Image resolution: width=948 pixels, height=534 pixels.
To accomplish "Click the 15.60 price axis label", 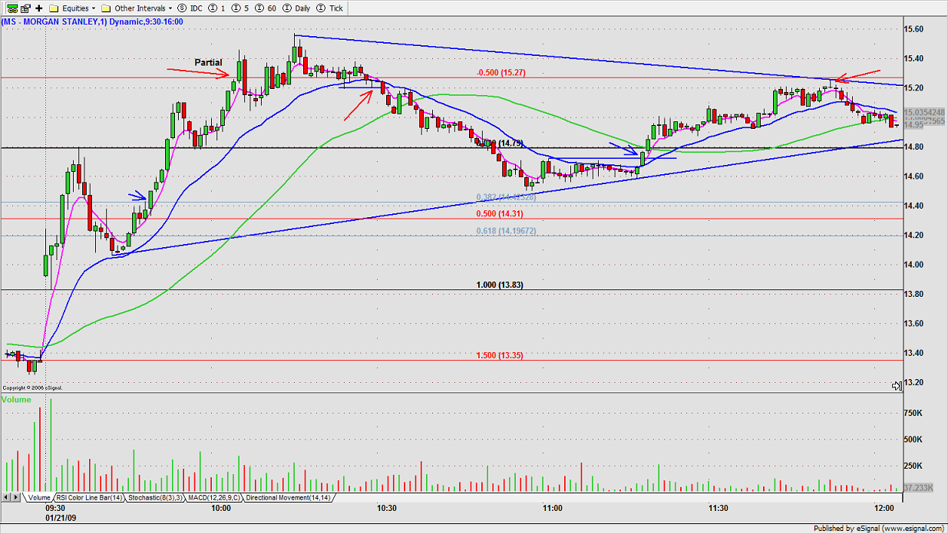I will coord(913,29).
